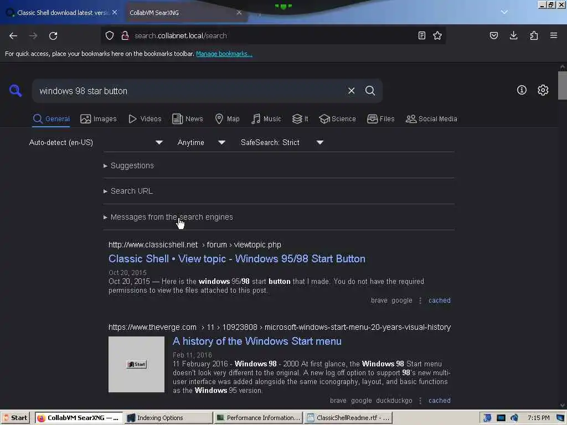Open Classic Shell Windows 95/98 Start Button result
The image size is (567, 425).
pyautogui.click(x=237, y=259)
